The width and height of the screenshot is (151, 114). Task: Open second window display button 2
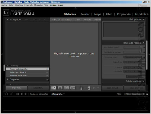[11, 94]
